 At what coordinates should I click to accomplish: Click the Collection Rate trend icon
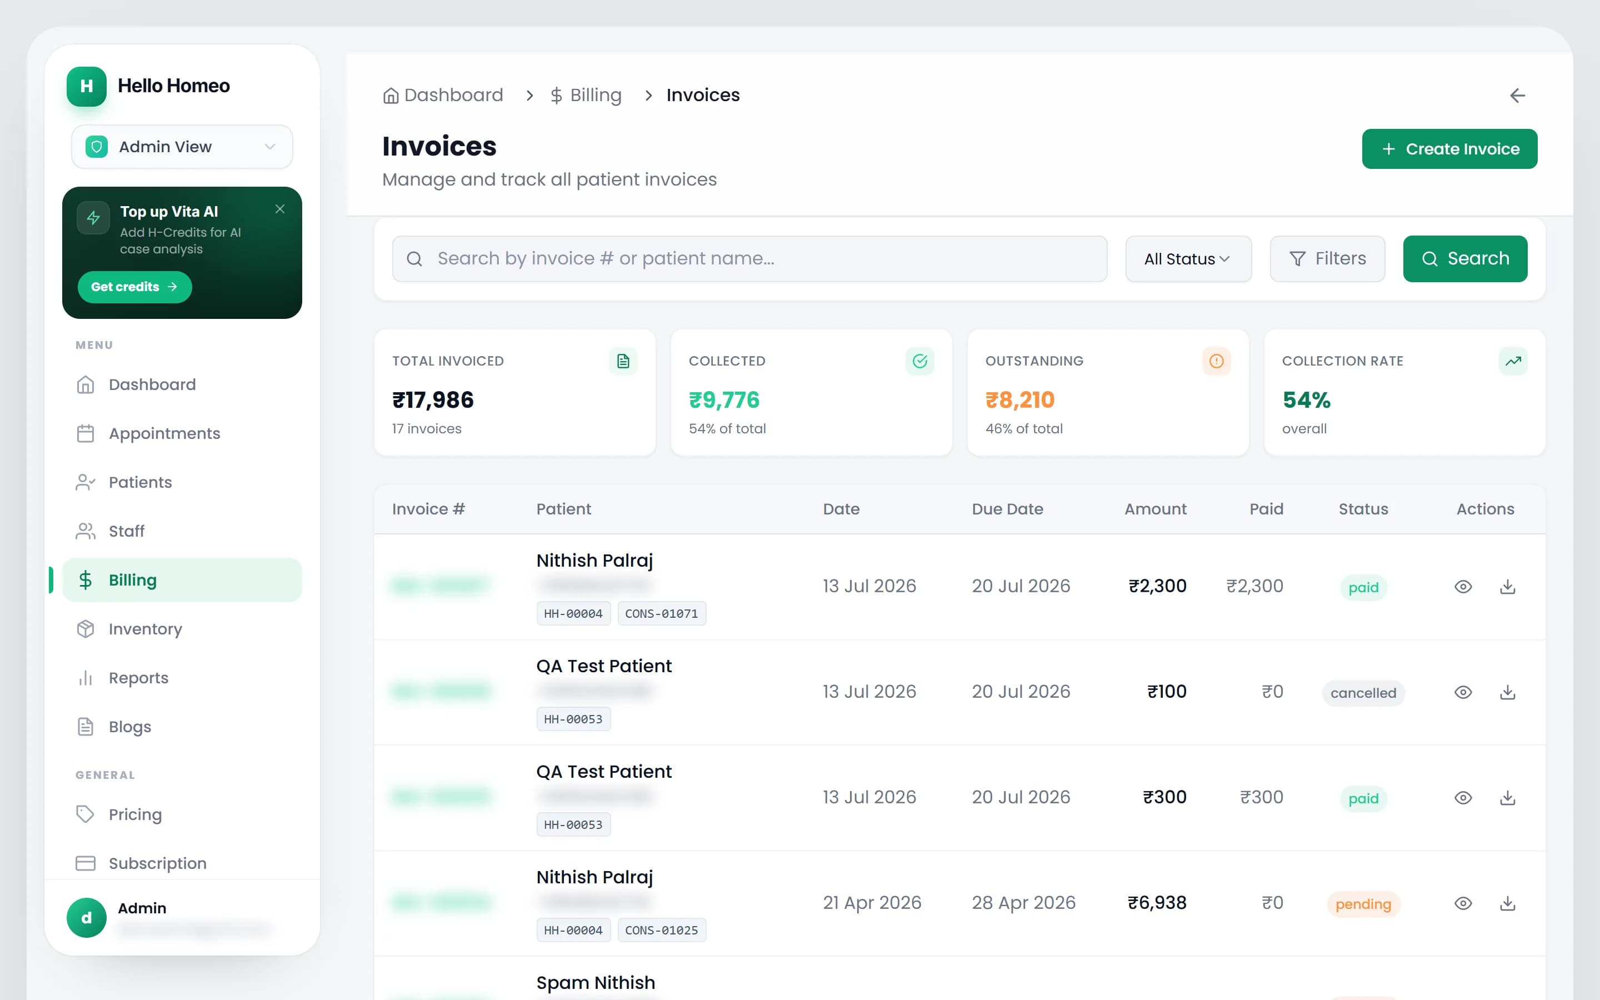coord(1513,361)
